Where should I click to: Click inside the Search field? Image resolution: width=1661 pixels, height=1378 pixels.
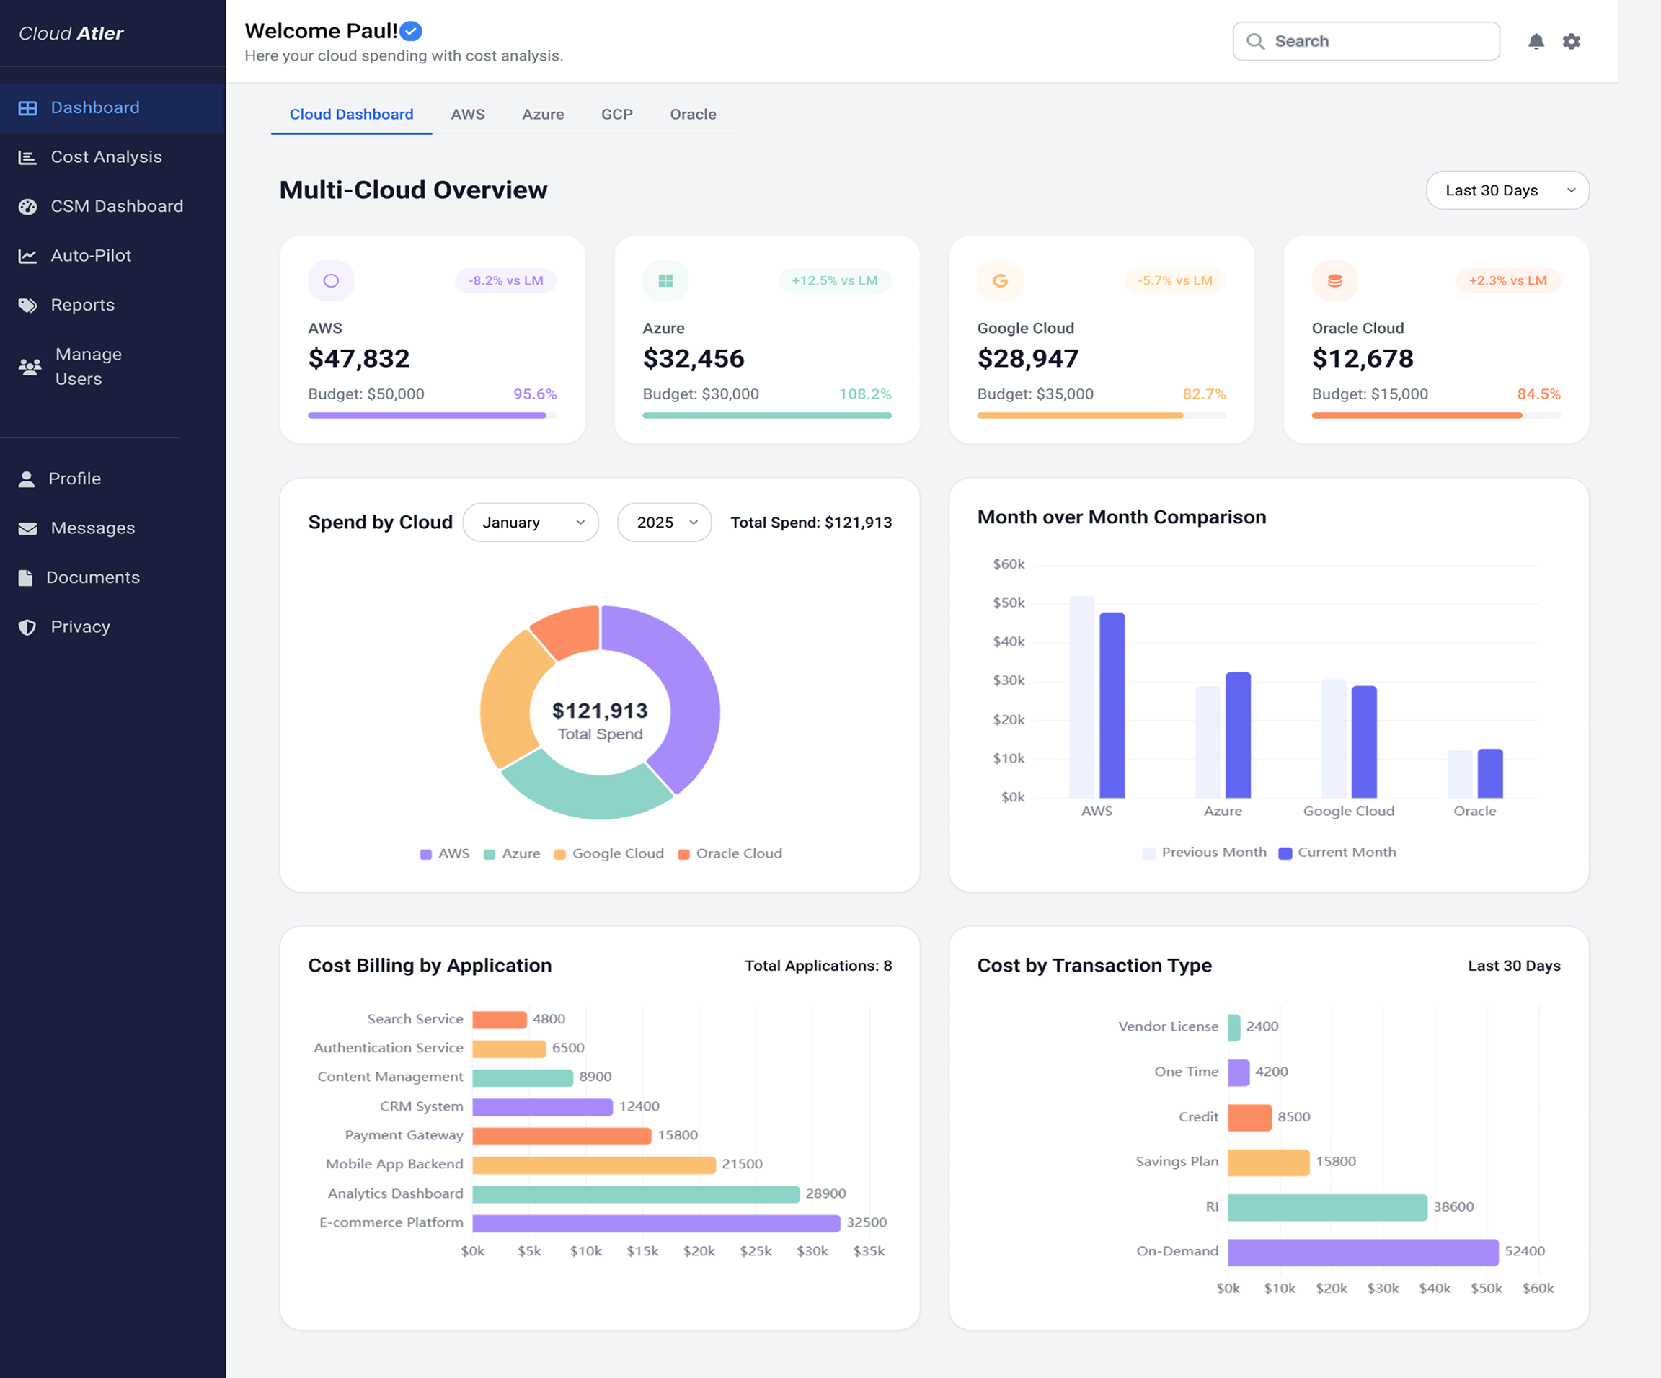tap(1366, 40)
